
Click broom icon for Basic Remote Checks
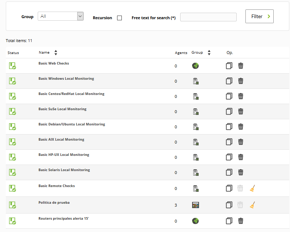pos(252,188)
